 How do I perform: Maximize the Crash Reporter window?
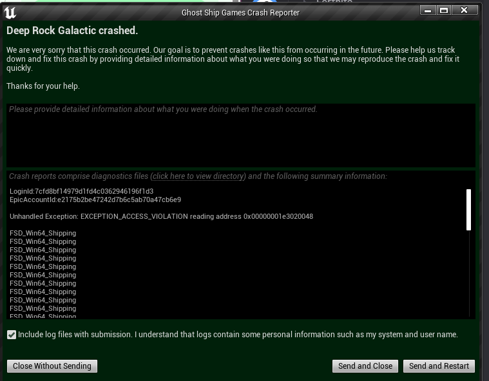tap(443, 10)
